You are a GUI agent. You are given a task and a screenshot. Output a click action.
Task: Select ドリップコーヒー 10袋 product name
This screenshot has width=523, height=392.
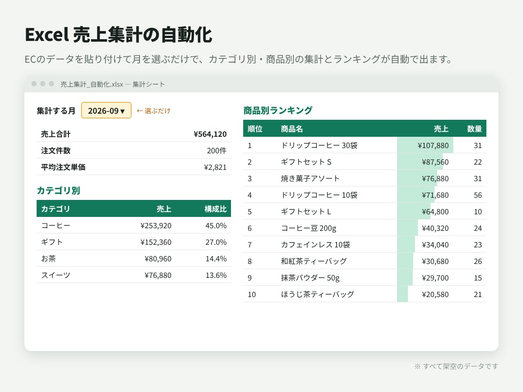[x=319, y=195]
